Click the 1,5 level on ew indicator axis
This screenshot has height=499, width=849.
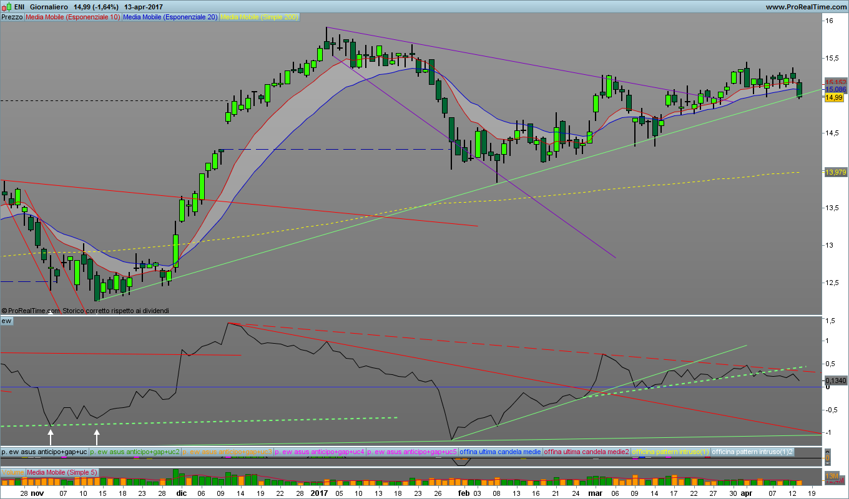pos(830,321)
